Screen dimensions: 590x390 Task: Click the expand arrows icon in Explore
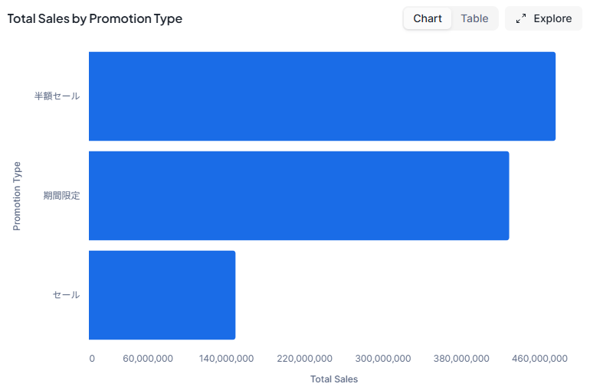pos(521,18)
